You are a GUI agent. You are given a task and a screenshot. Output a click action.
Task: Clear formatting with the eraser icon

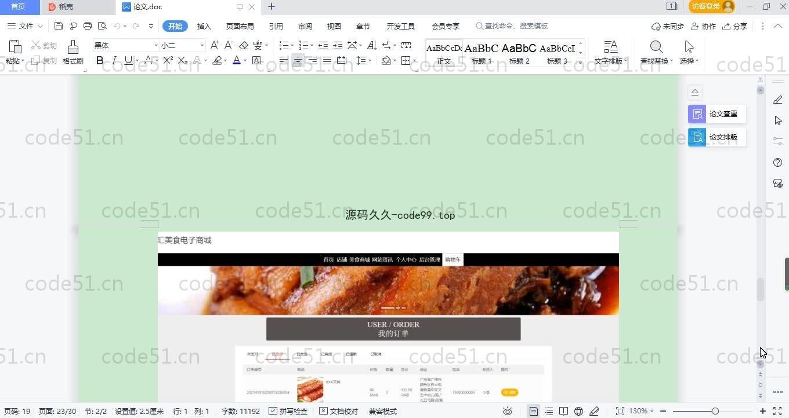(244, 45)
